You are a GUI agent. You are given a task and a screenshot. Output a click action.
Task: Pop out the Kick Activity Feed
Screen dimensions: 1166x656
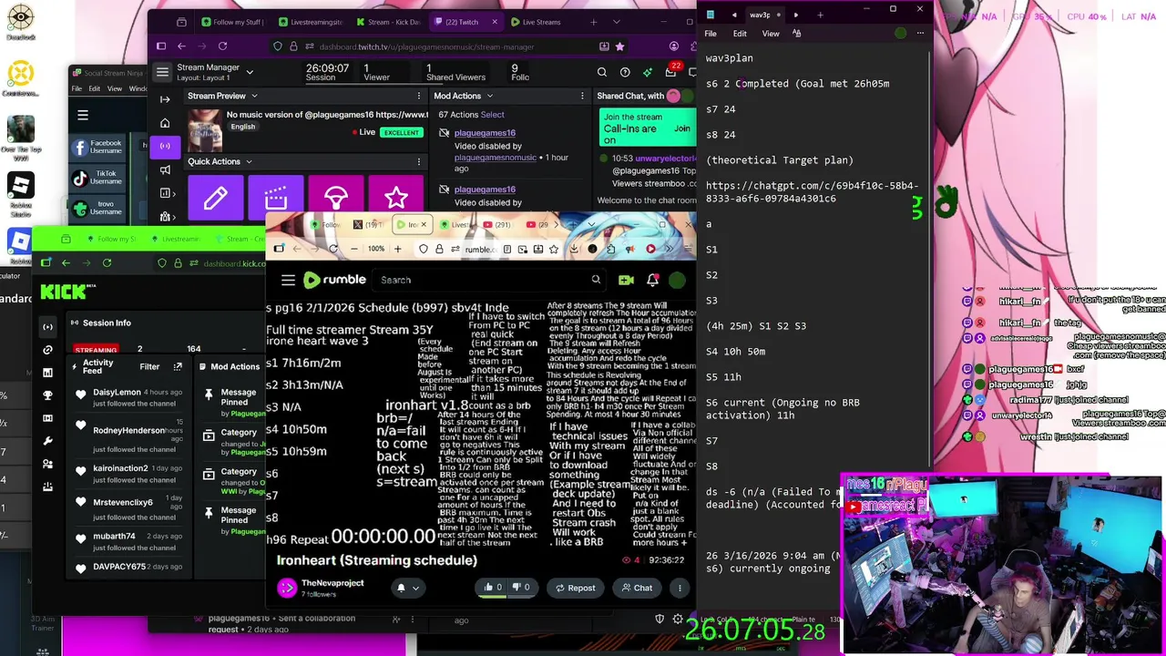click(178, 366)
